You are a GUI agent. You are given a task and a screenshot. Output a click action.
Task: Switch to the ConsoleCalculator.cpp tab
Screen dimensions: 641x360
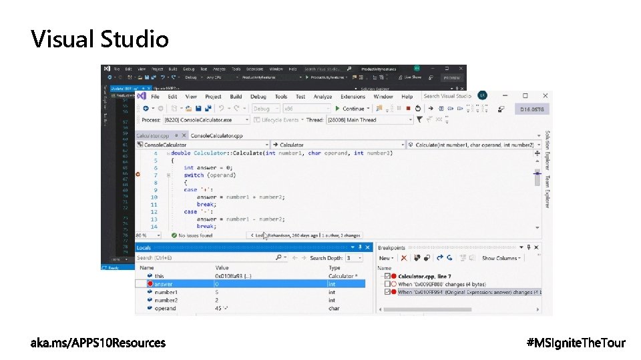click(x=216, y=135)
